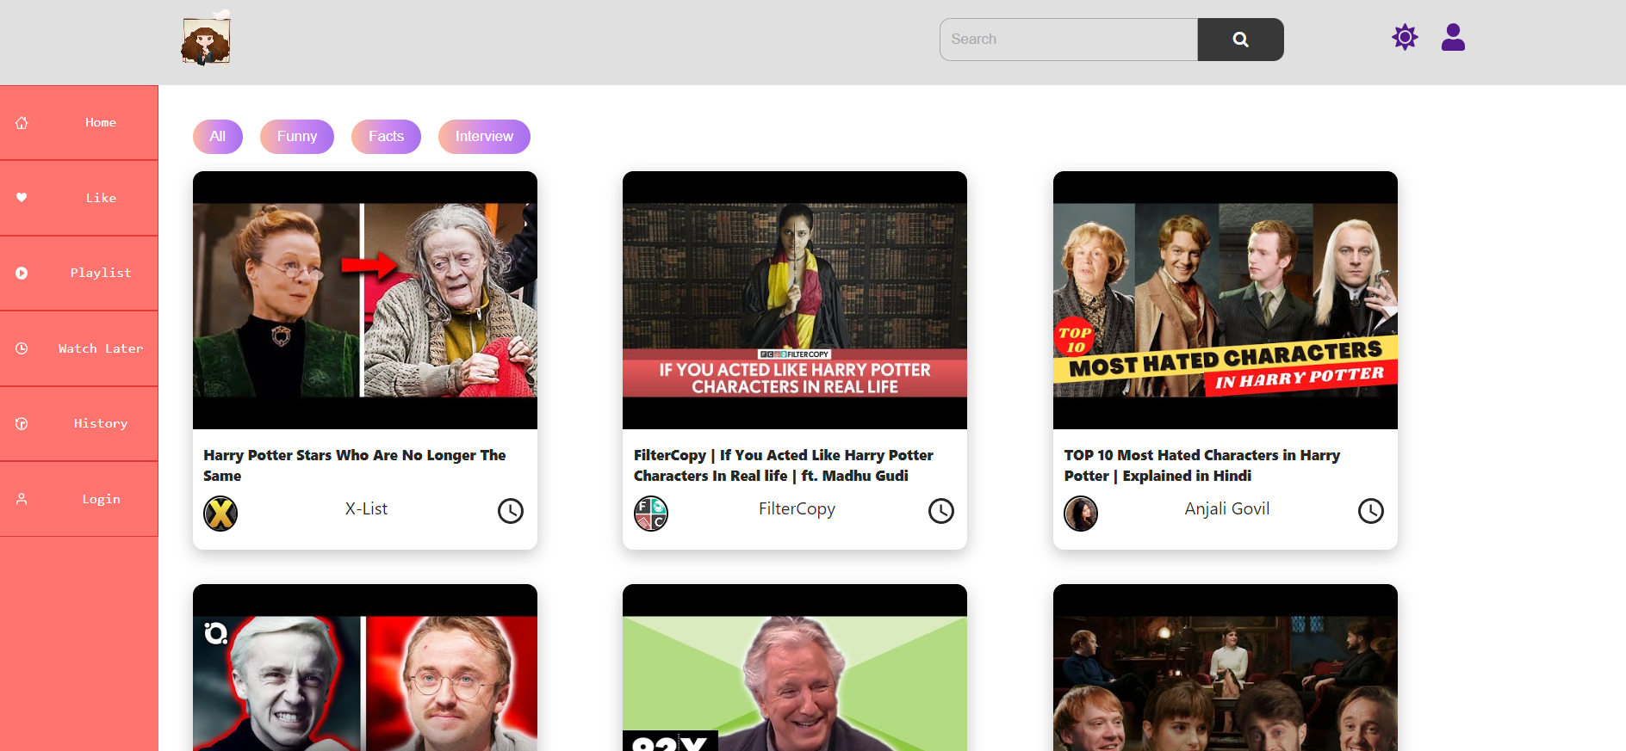The width and height of the screenshot is (1626, 751).
Task: Open Top 10 Most Hated Characters thumbnail
Action: pos(1225,300)
